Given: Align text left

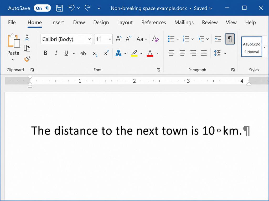Looking at the screenshot, I should point(172,53).
